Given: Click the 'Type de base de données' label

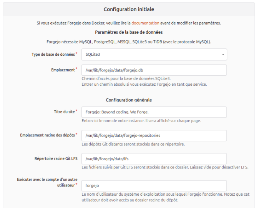Looking at the screenshot, I should [x=53, y=54].
